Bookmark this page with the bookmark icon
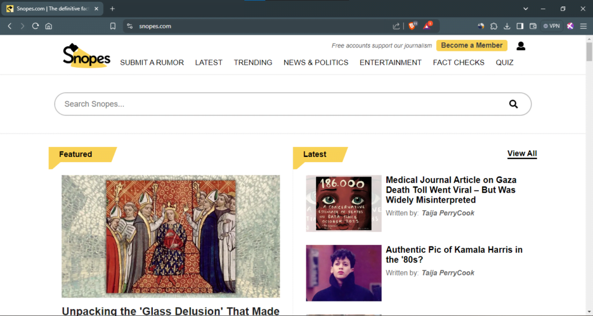Screen dimensions: 593x316 tap(113, 26)
